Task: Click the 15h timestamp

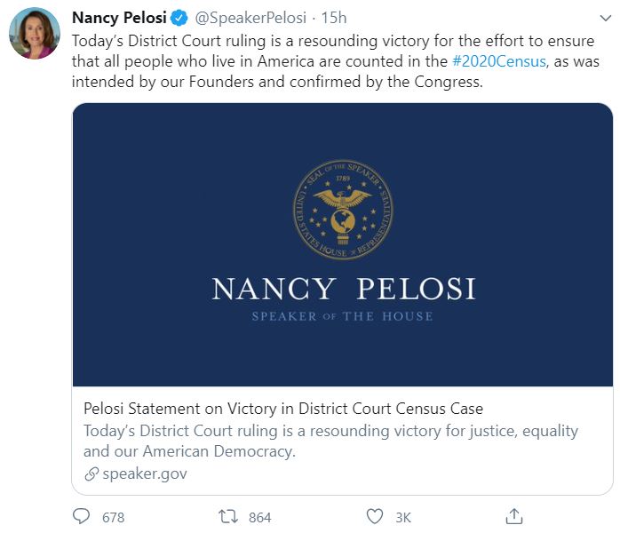Action: click(334, 18)
